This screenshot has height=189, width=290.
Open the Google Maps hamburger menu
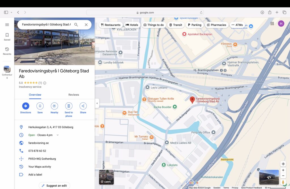[7, 25]
